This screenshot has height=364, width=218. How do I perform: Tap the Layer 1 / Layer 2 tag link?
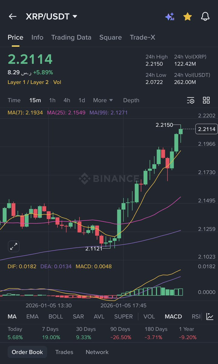(28, 82)
